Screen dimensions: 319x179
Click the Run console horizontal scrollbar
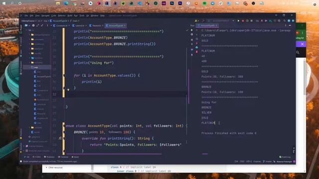205,154
